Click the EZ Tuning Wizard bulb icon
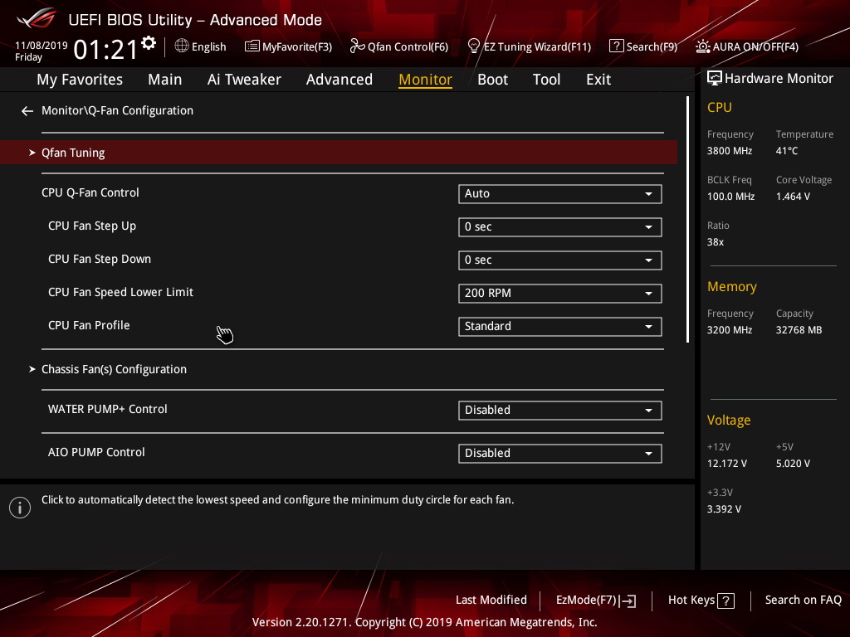Screen dimensions: 850x637 click(x=474, y=46)
